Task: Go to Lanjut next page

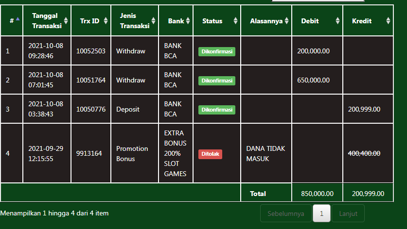Action: [348, 213]
